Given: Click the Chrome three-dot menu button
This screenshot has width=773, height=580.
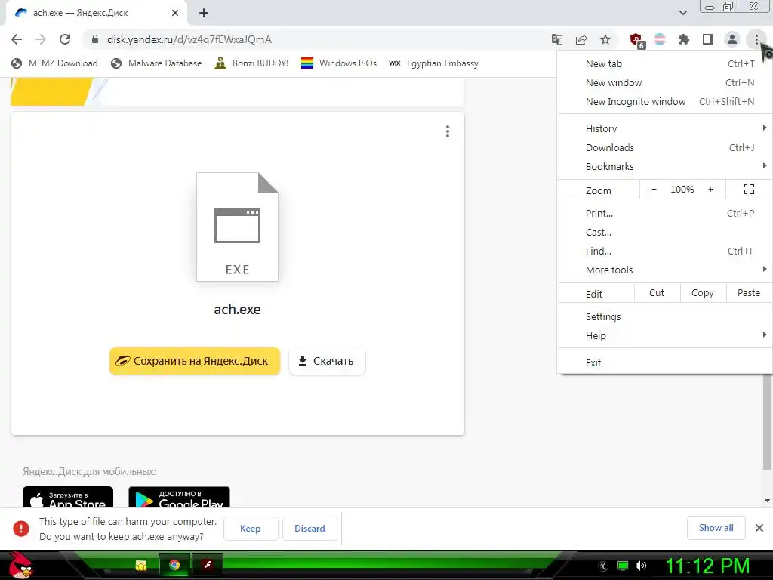Looking at the screenshot, I should [756, 39].
